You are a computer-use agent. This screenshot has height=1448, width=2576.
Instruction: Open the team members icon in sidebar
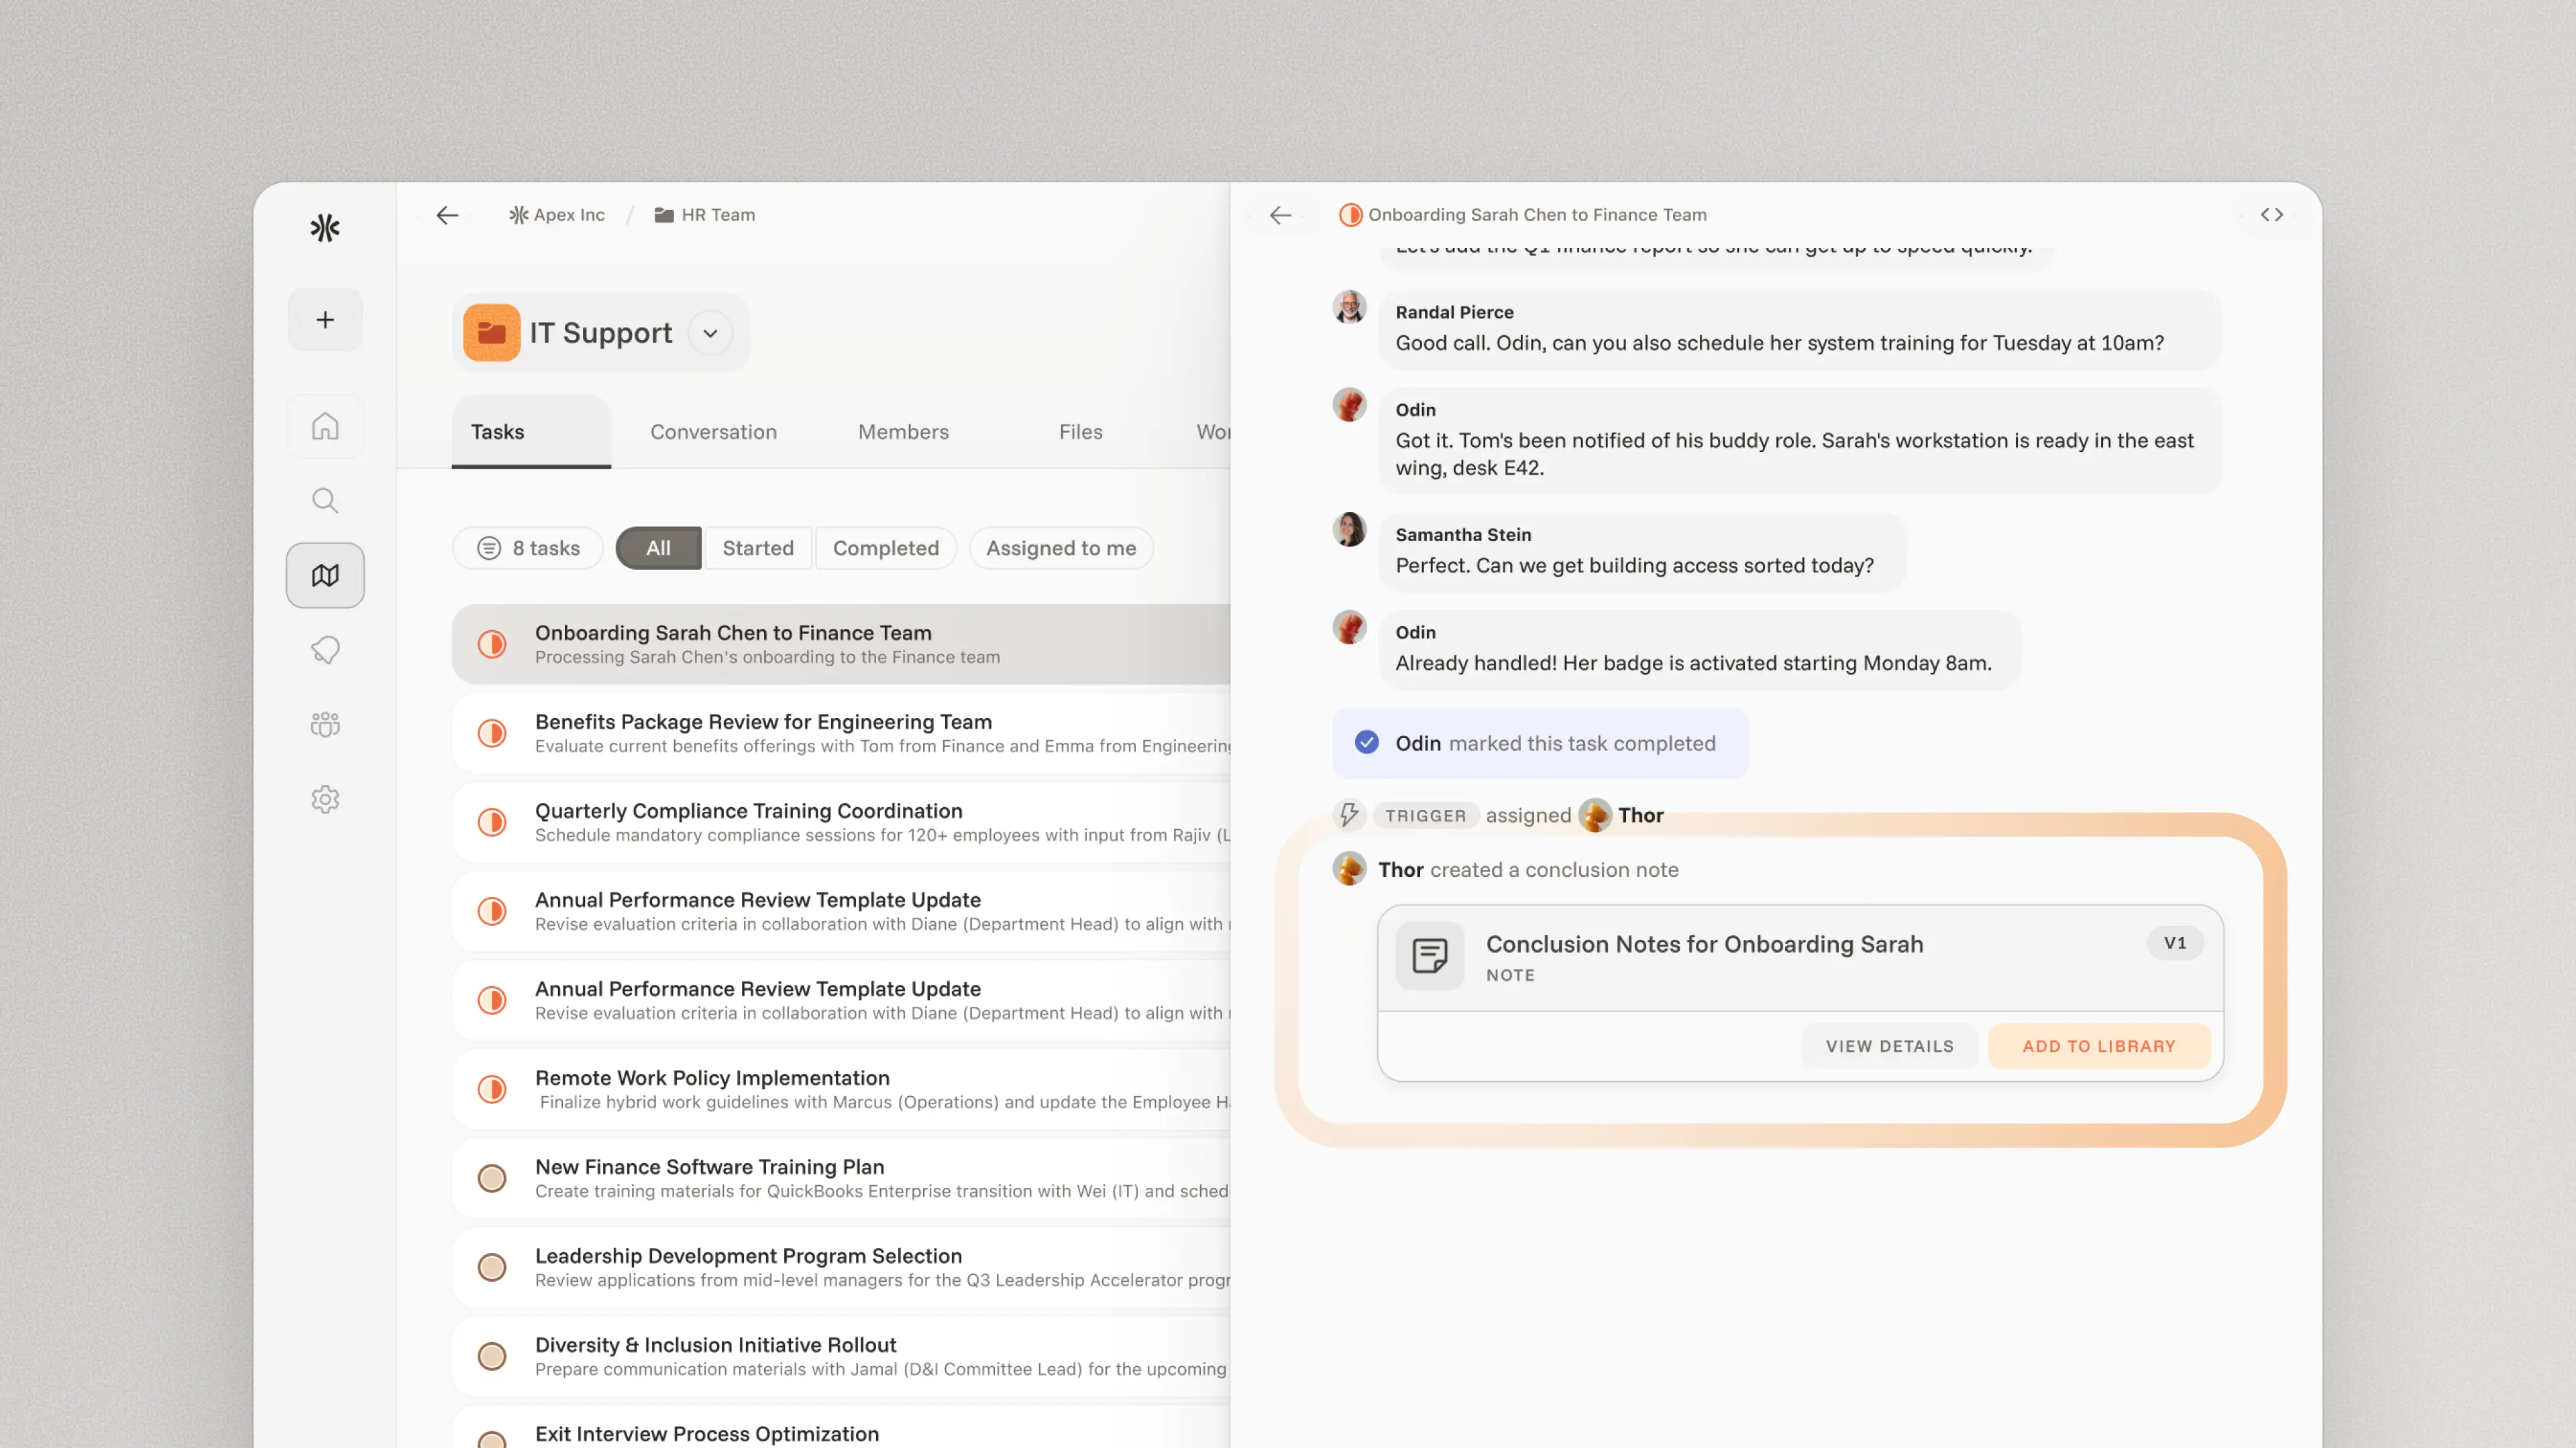point(325,725)
